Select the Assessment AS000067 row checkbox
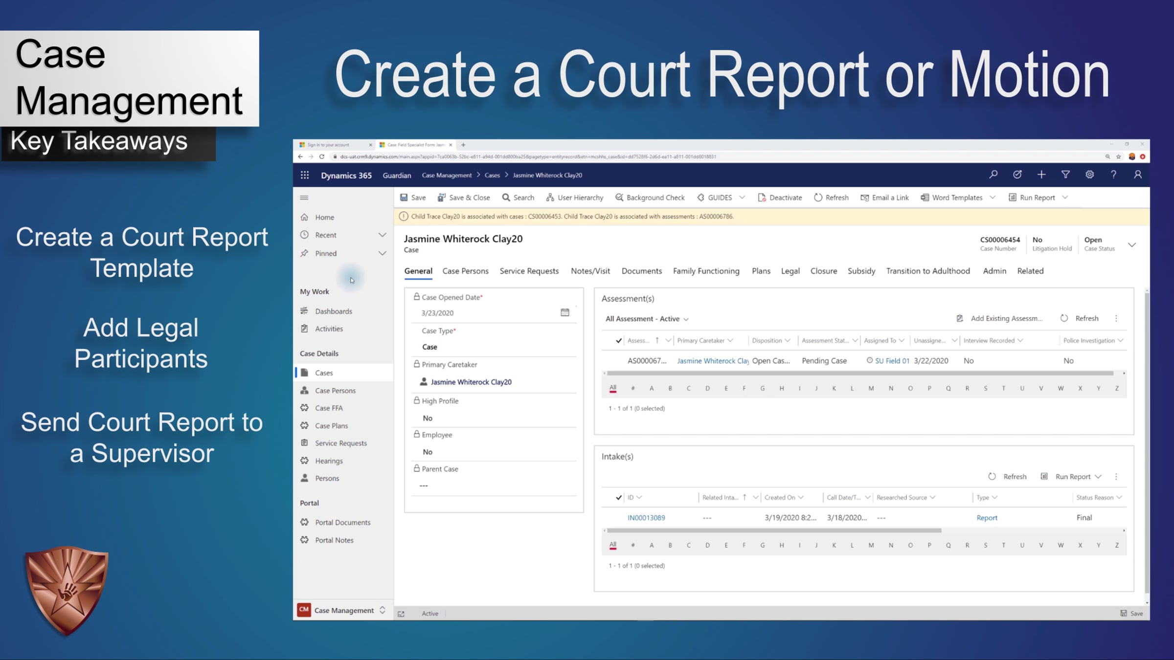This screenshot has width=1174, height=660. [618, 360]
